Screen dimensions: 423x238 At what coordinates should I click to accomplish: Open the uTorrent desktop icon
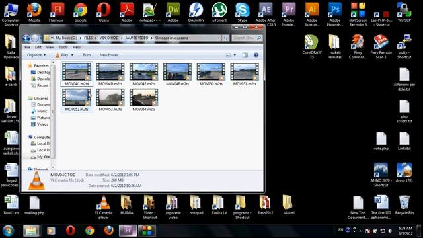pyautogui.click(x=219, y=13)
